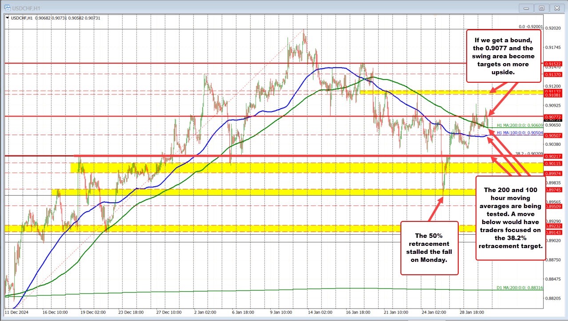Click the 0.0 - 0.92001 Fibonacci label
This screenshot has width=568, height=321.
click(530, 27)
